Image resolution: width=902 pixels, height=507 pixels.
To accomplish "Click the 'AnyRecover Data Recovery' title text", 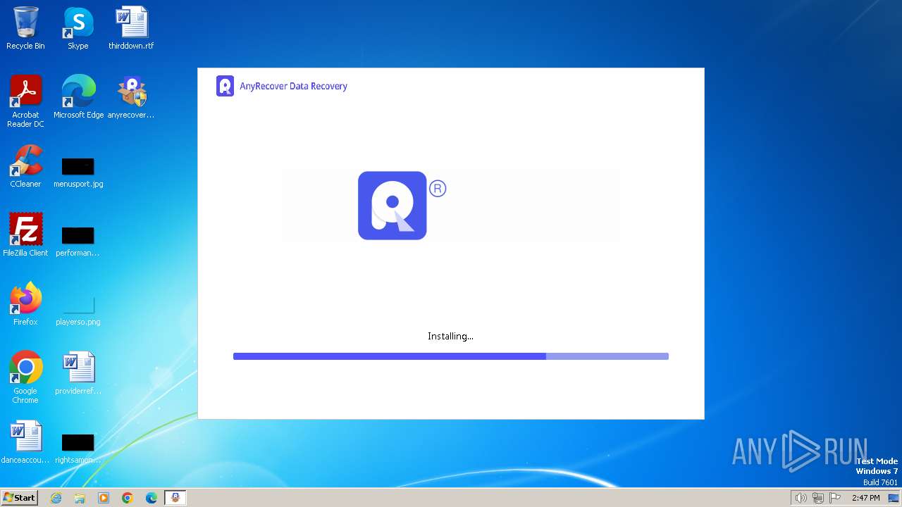I will click(293, 86).
